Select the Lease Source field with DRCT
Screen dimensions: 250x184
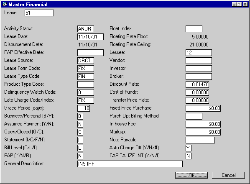[86, 61]
